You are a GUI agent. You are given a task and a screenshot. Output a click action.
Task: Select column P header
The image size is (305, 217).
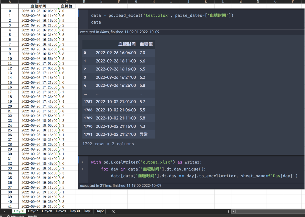tap(293, 2)
